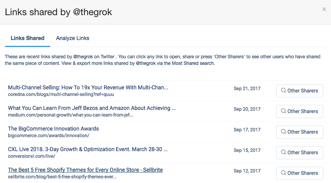Show Other Sharers for Jeff Bezos article
Screen dimensions: 331x183
point(300,111)
